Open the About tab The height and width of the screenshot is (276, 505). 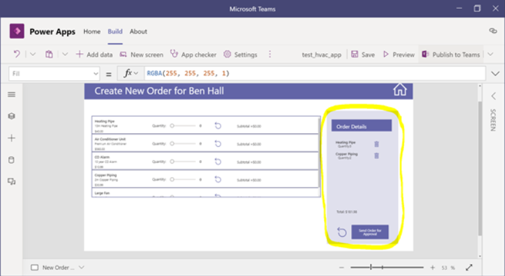pyautogui.click(x=139, y=31)
